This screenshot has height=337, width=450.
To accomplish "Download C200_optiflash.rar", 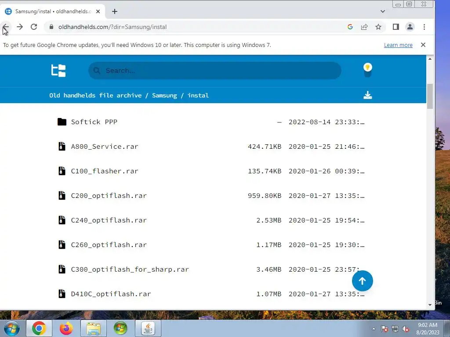I will 109,196.
